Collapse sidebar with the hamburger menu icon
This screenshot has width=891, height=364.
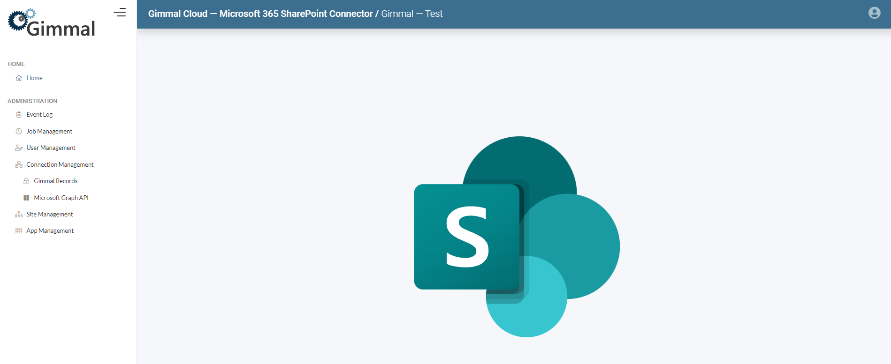[x=120, y=13]
